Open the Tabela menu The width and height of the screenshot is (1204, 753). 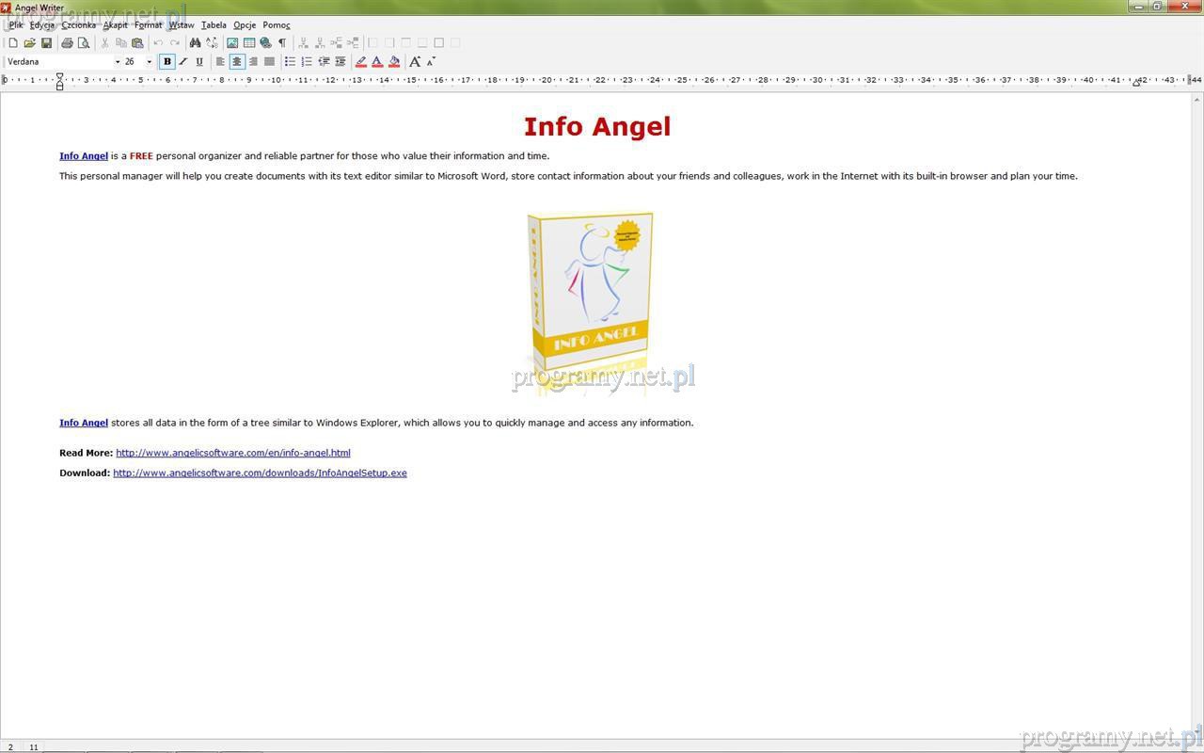(214, 25)
